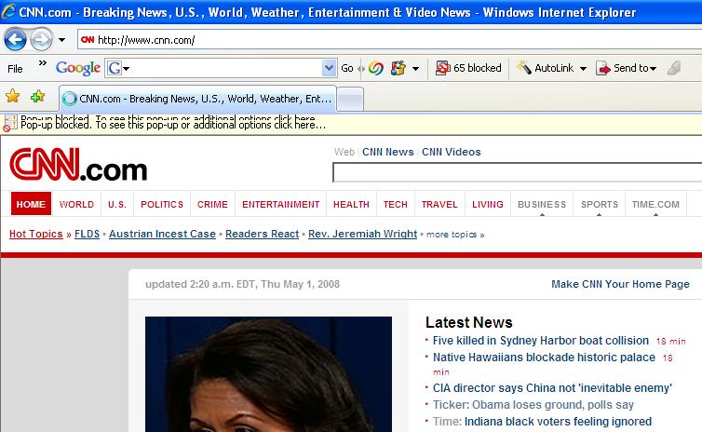The width and height of the screenshot is (702, 432).
Task: Open the AutoLink dropdown arrow
Action: click(583, 68)
